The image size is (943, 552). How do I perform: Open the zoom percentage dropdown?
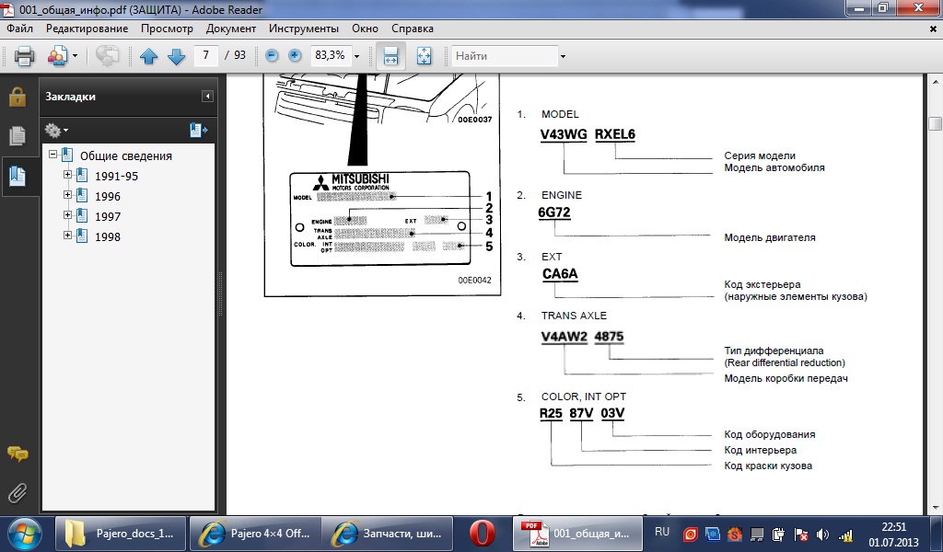tap(356, 56)
